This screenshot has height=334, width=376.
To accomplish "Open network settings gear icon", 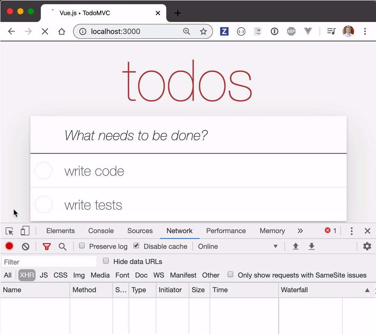I will click(x=367, y=246).
